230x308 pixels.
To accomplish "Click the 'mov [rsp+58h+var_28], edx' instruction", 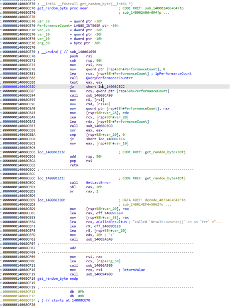I will tap(99, 113).
